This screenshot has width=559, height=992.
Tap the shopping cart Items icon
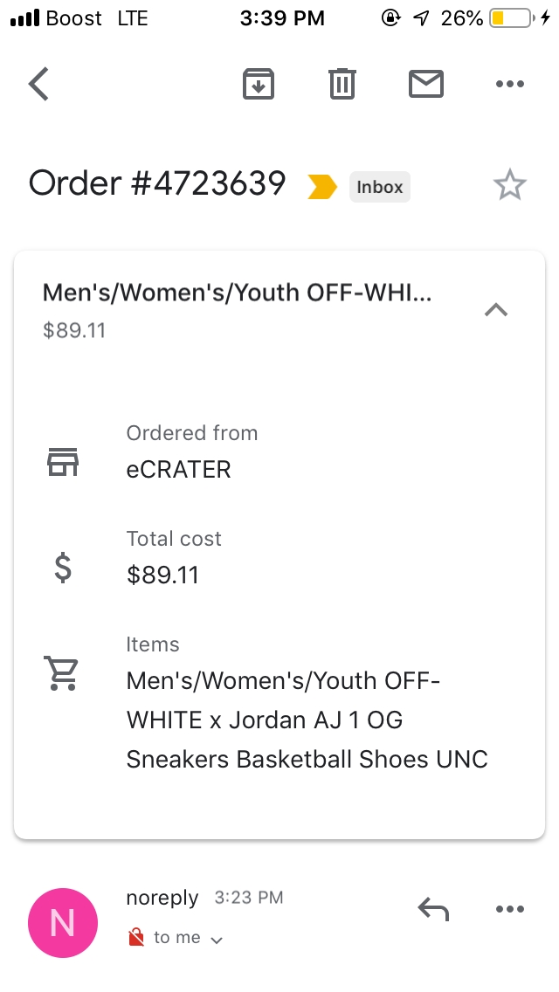tap(62, 673)
